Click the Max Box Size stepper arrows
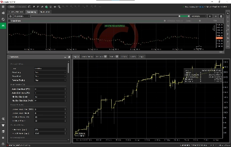Image resolution: width=231 pixels, height=147 pixels. (x=65, y=101)
